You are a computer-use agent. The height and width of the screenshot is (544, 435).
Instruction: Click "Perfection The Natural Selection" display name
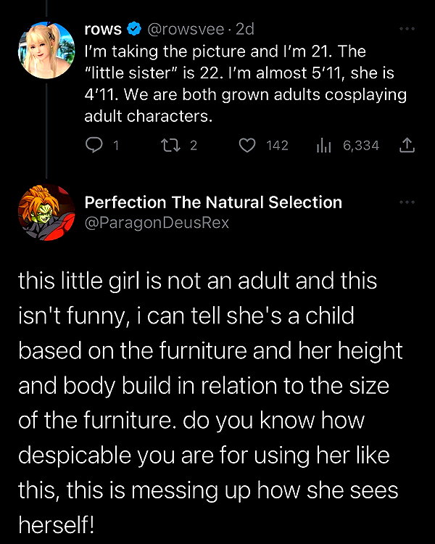(x=213, y=202)
